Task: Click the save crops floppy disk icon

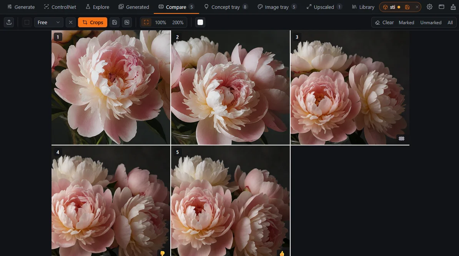Action: (x=115, y=22)
